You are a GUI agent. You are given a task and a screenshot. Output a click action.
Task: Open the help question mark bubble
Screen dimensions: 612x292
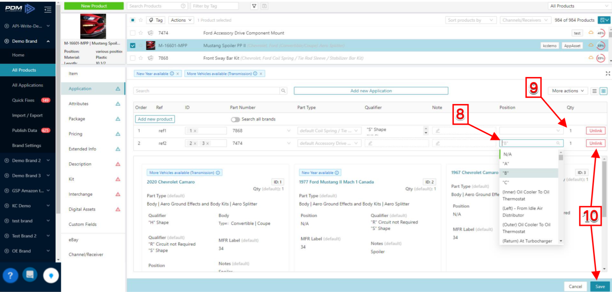click(10, 275)
